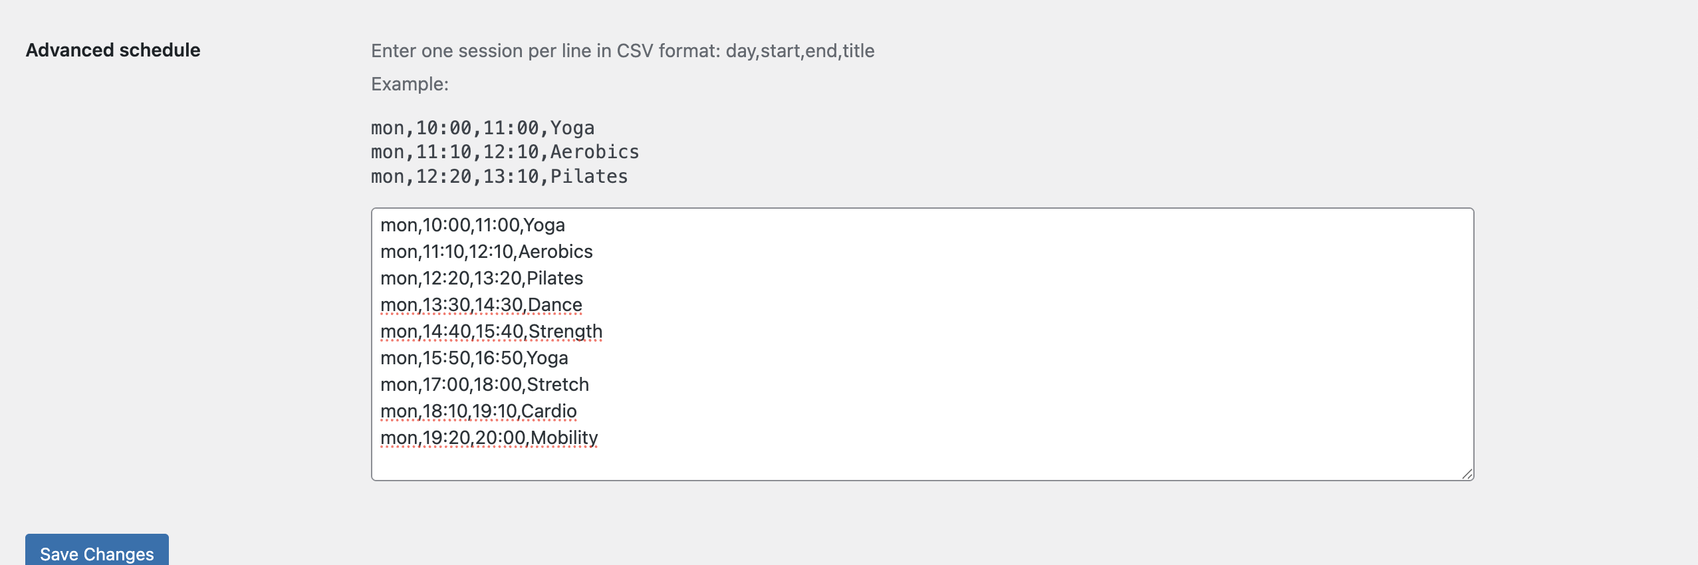
Task: Click the 15:50,16:50 Yoga line in the textarea
Action: (474, 358)
